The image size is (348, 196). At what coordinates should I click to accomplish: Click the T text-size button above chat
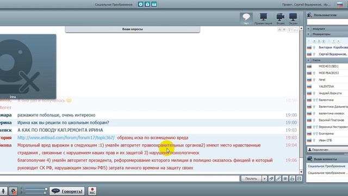tap(289, 29)
